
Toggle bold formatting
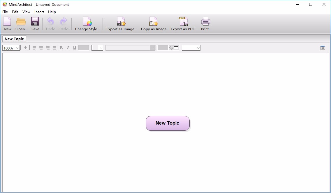[x=61, y=48]
